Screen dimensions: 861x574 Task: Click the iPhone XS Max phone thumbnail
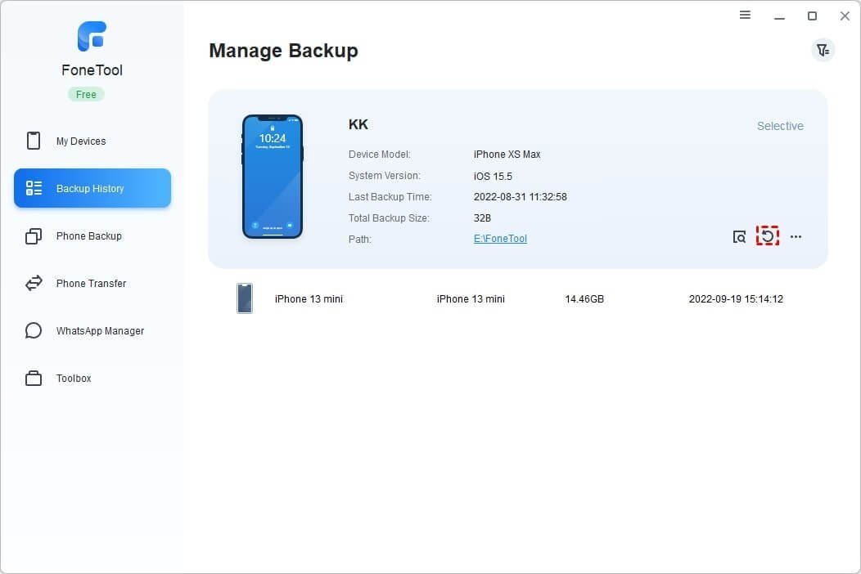pyautogui.click(x=272, y=176)
